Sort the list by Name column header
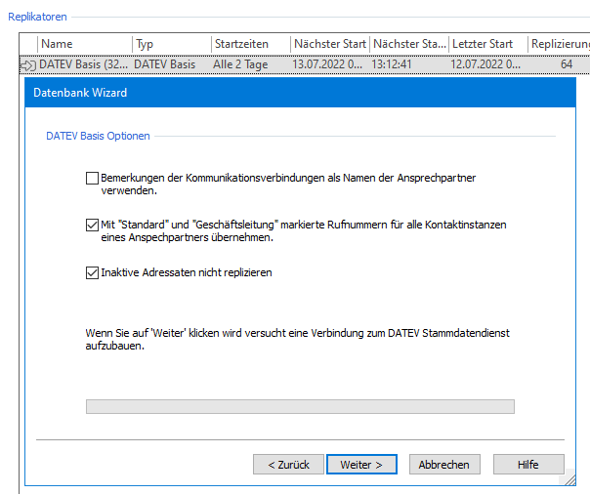Viewport: 590px width, 494px height. (x=83, y=44)
